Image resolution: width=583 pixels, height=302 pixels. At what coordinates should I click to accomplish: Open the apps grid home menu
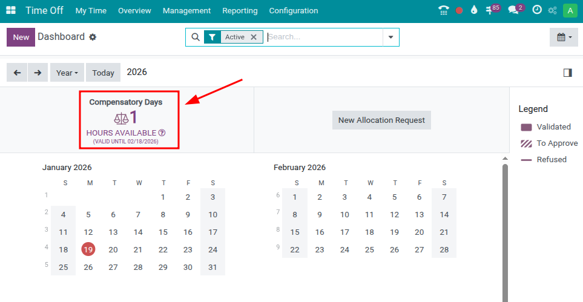11,10
